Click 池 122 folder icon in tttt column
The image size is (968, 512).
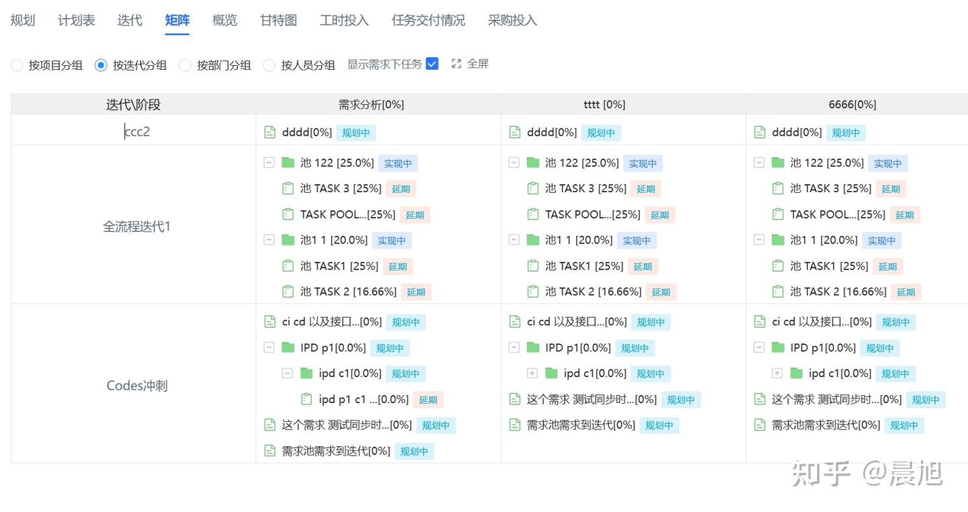(533, 163)
